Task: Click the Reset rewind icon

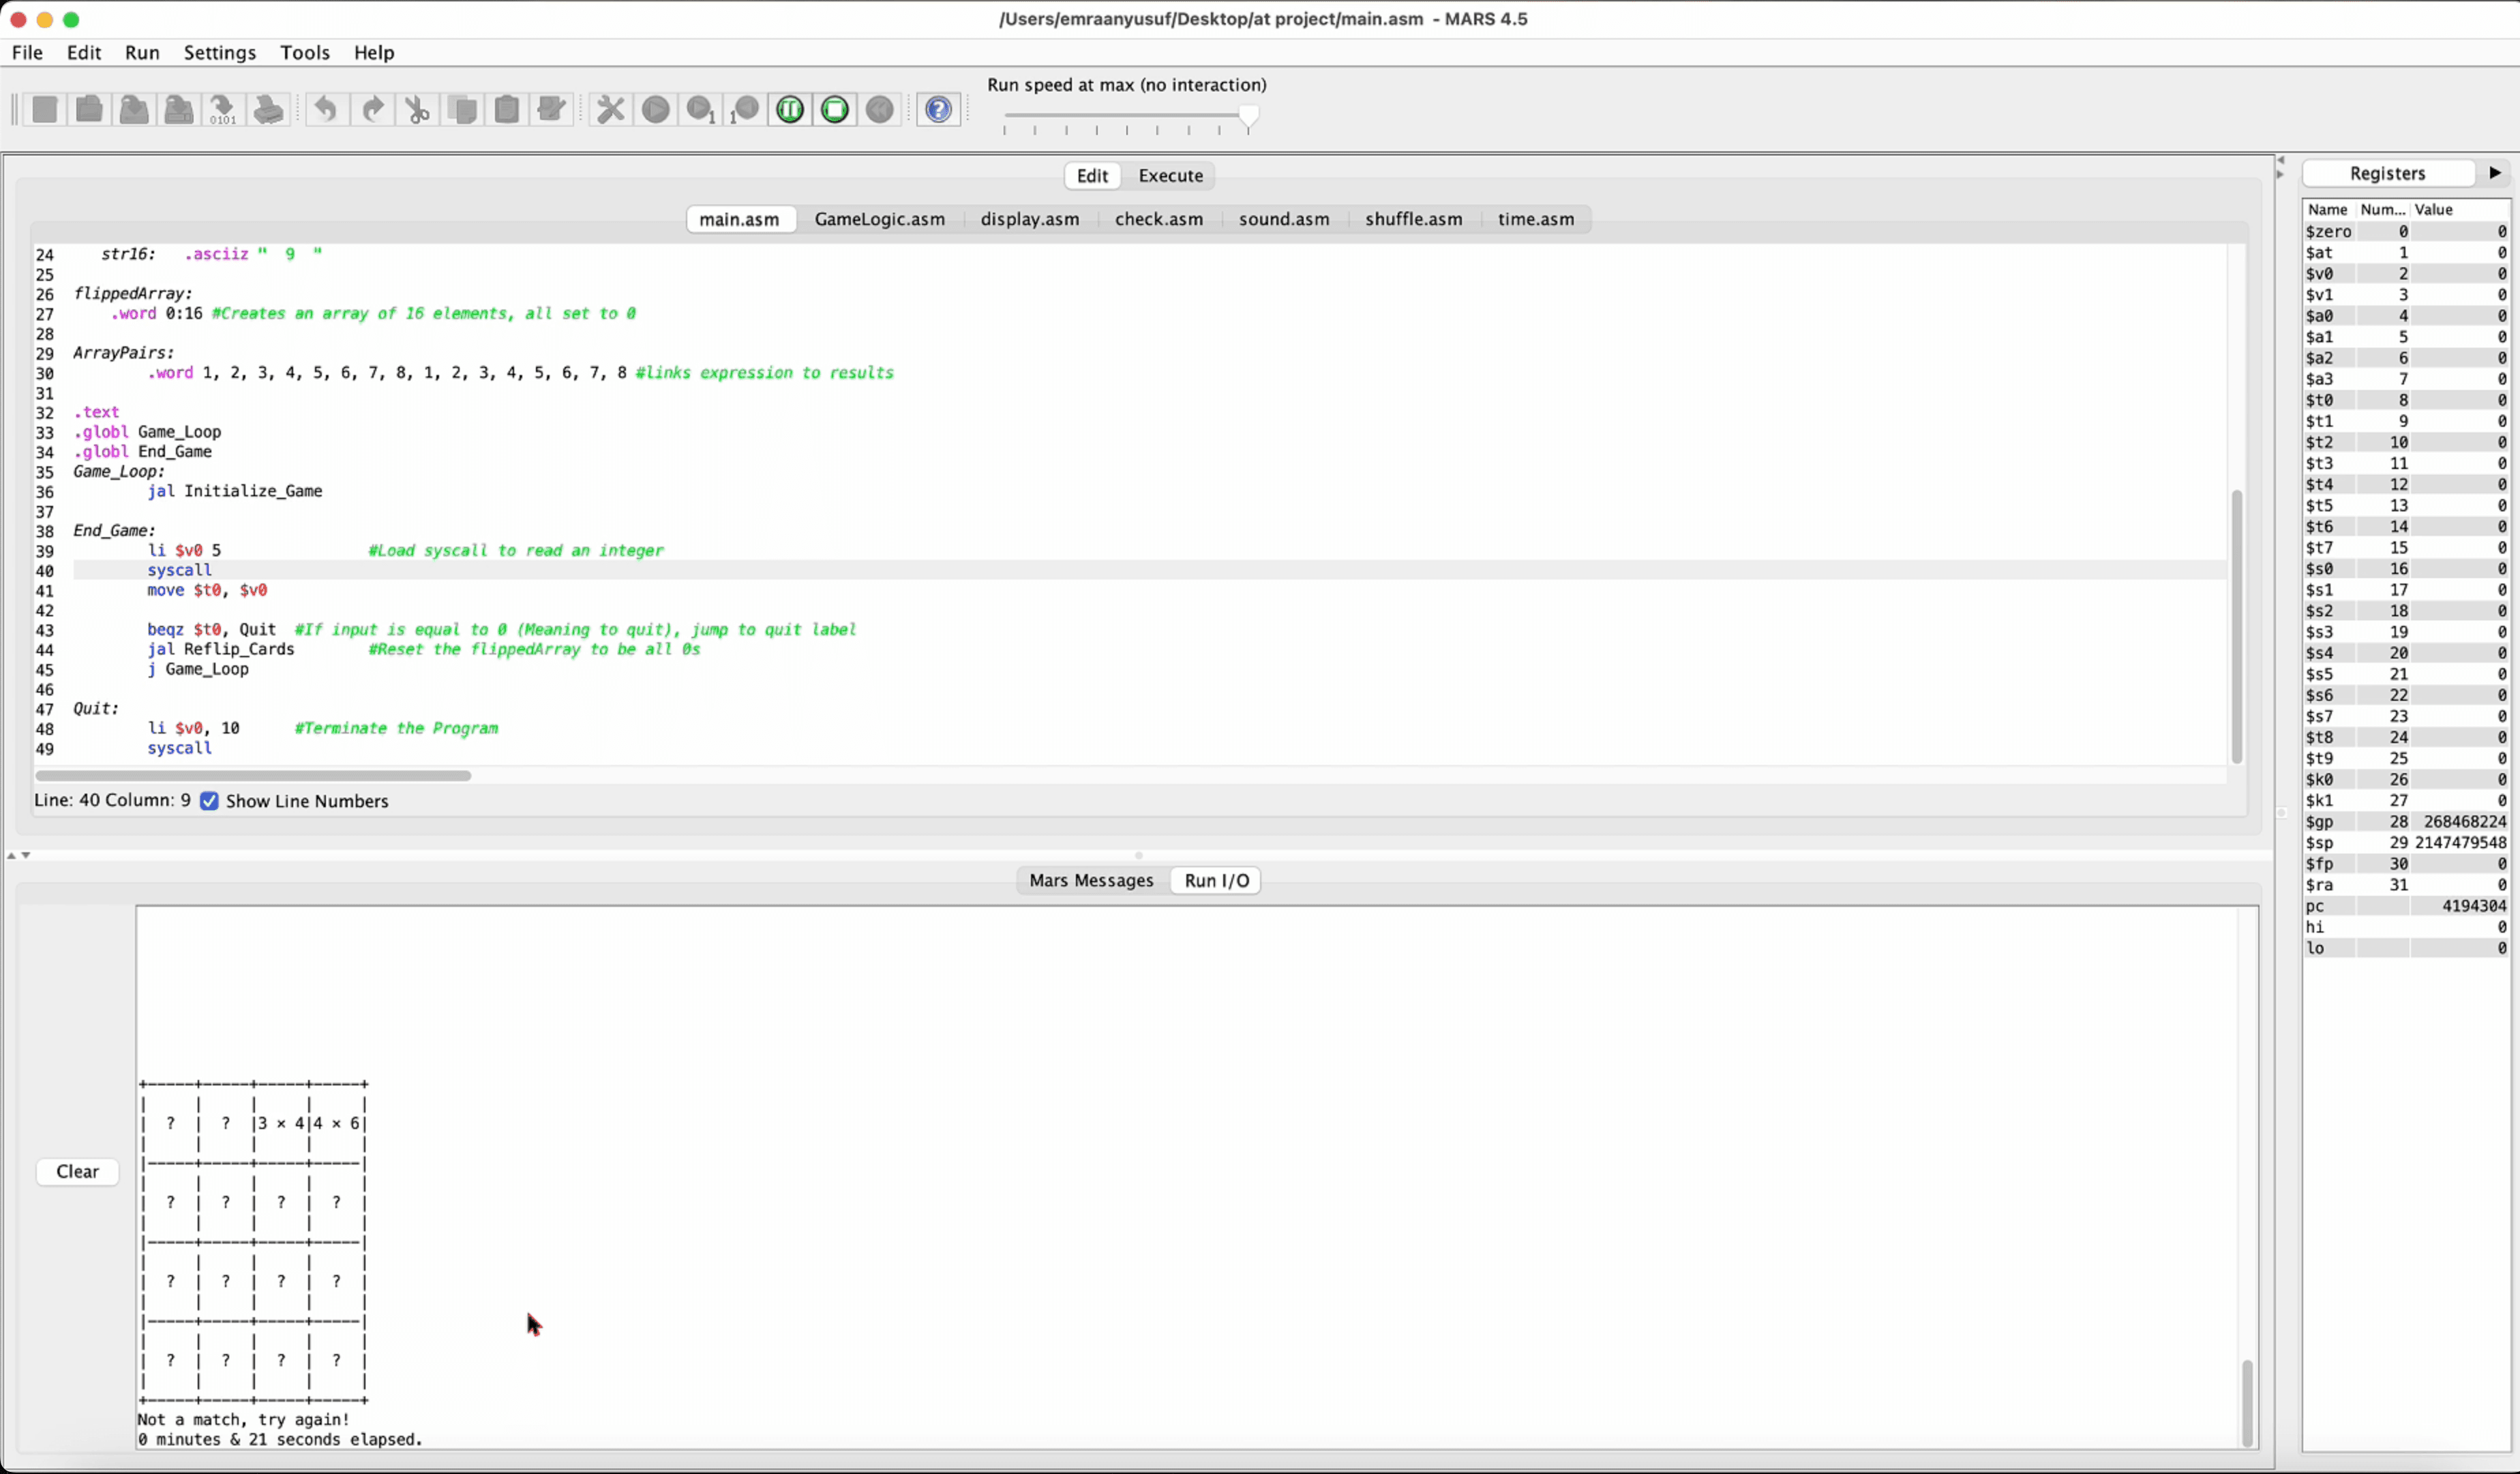Action: point(880,109)
